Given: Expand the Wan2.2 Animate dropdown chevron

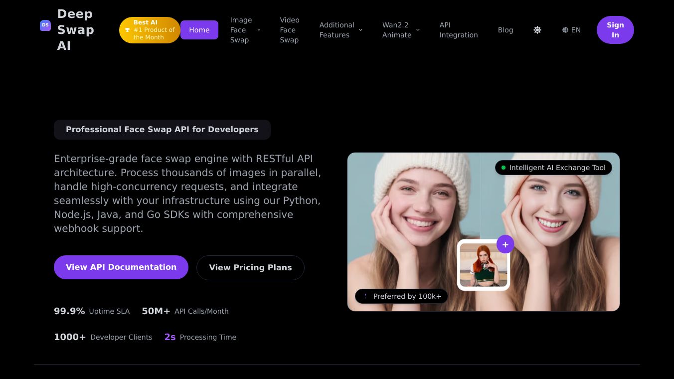Looking at the screenshot, I should 418,30.
